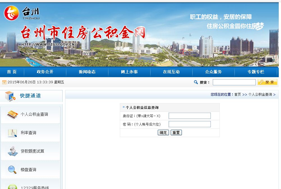
Task: Focus the 密码 input field
Action: [x=189, y=124]
